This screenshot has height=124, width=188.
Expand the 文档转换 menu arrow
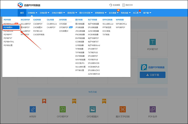pyautogui.click(x=36, y=13)
